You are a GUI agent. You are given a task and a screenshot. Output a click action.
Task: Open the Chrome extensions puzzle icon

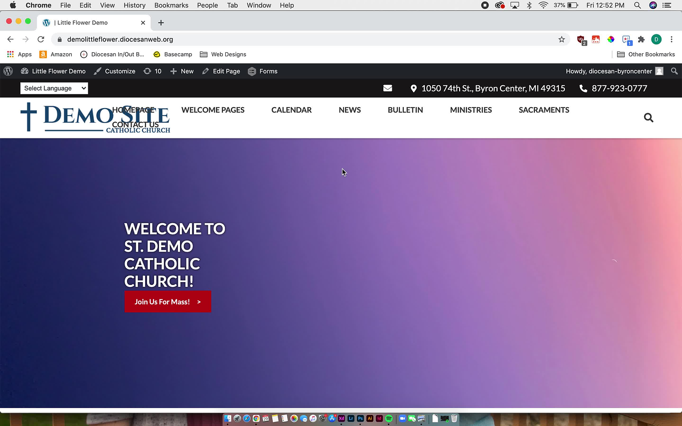click(641, 39)
